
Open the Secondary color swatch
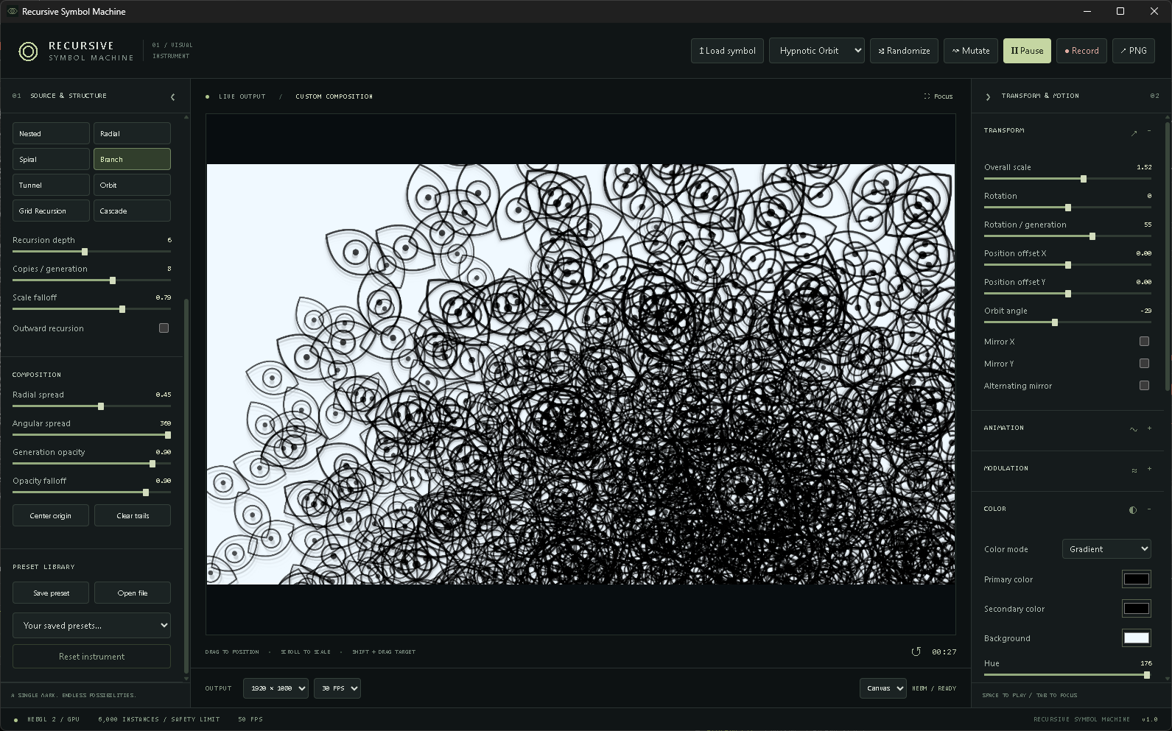1136,609
